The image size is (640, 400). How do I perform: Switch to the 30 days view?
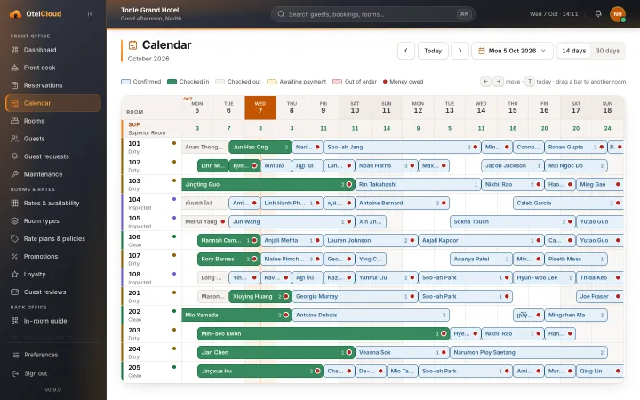[x=607, y=51]
